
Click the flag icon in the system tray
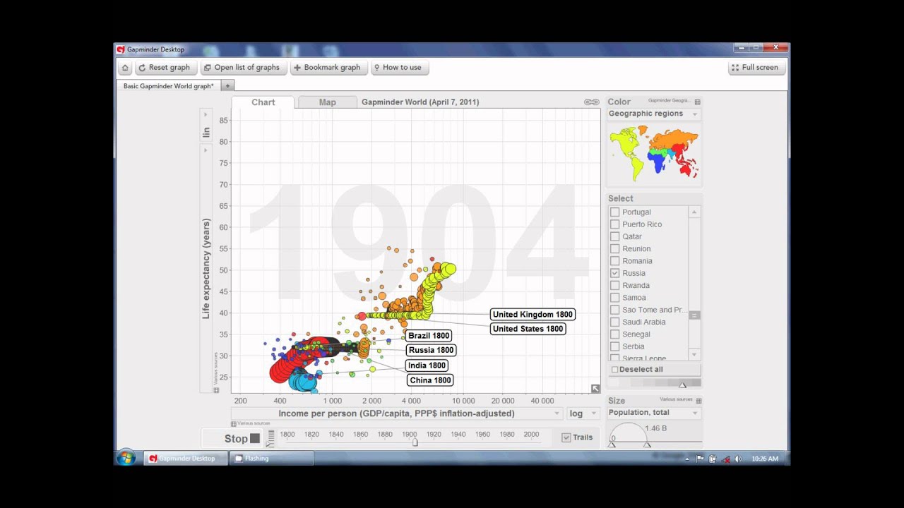click(700, 459)
